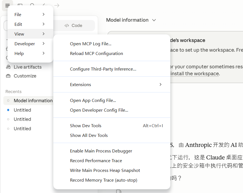Image resolution: width=243 pixels, height=193 pixels.
Task: Open the Extensions menu entry
Action: click(112, 84)
